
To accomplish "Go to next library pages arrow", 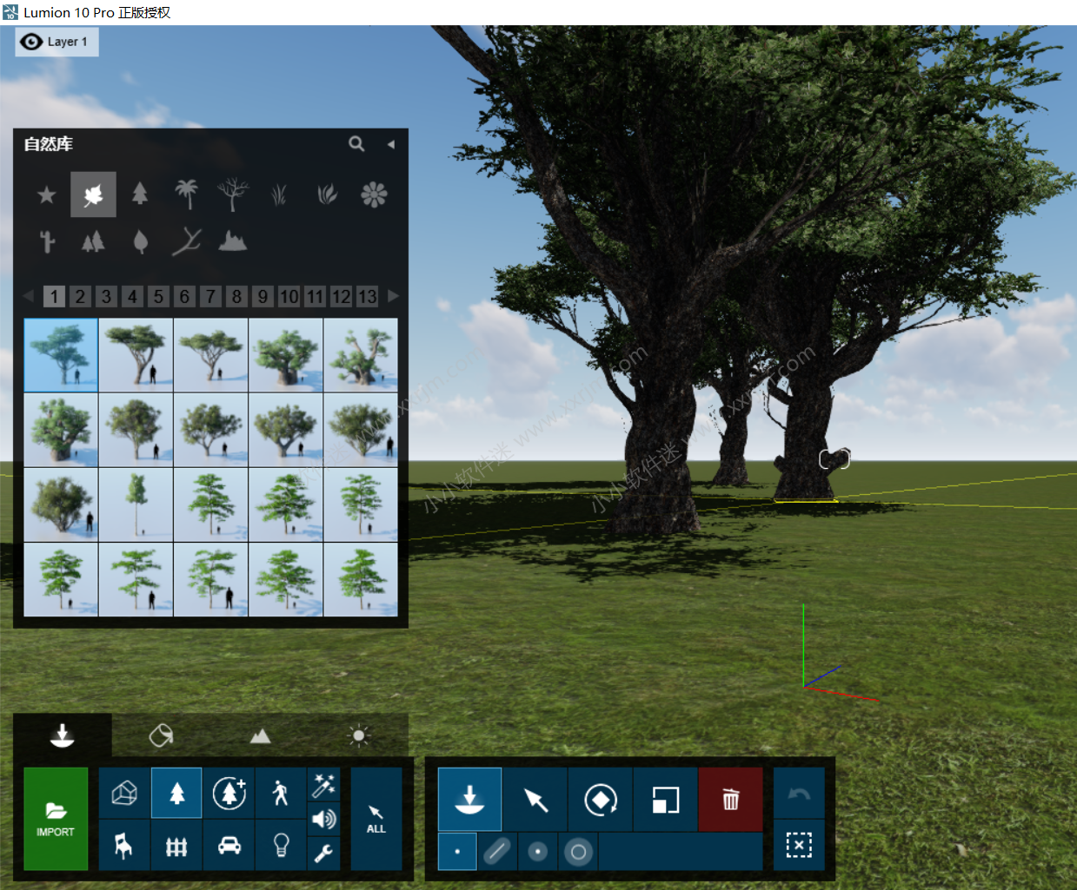I will (393, 296).
